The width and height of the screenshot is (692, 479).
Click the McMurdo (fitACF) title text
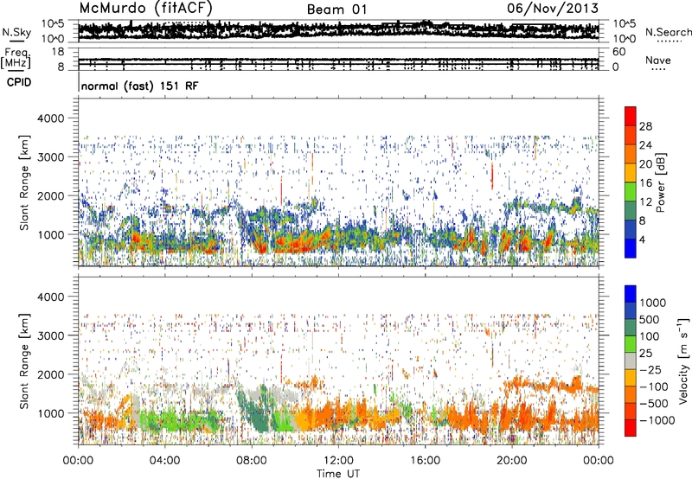pyautogui.click(x=145, y=9)
